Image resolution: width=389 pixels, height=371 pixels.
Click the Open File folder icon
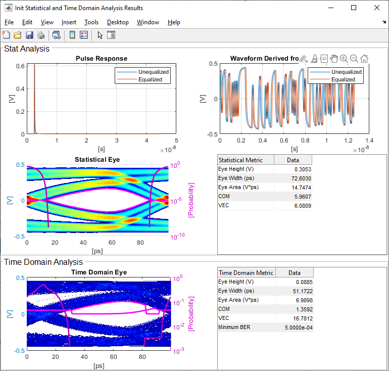pos(17,35)
